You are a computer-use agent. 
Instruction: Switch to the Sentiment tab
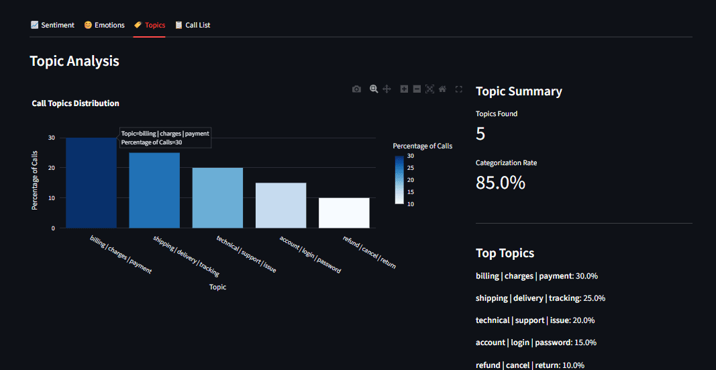point(52,25)
